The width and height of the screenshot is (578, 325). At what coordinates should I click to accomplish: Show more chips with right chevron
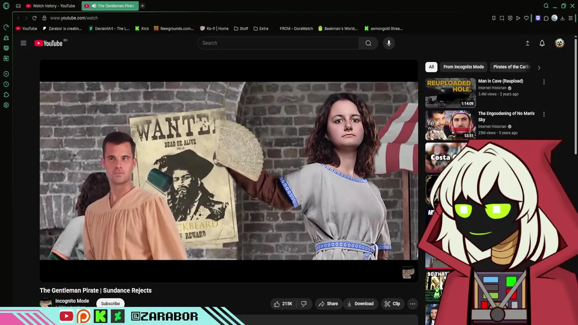[539, 67]
